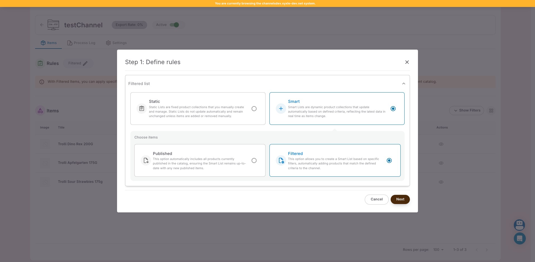535x262 pixels.
Task: Select the Published items radio button
Action: tap(254, 161)
